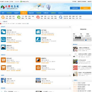Open 车辆买卖 in the navigation bar
This screenshot has height=92, width=92.
(x=46, y=13)
